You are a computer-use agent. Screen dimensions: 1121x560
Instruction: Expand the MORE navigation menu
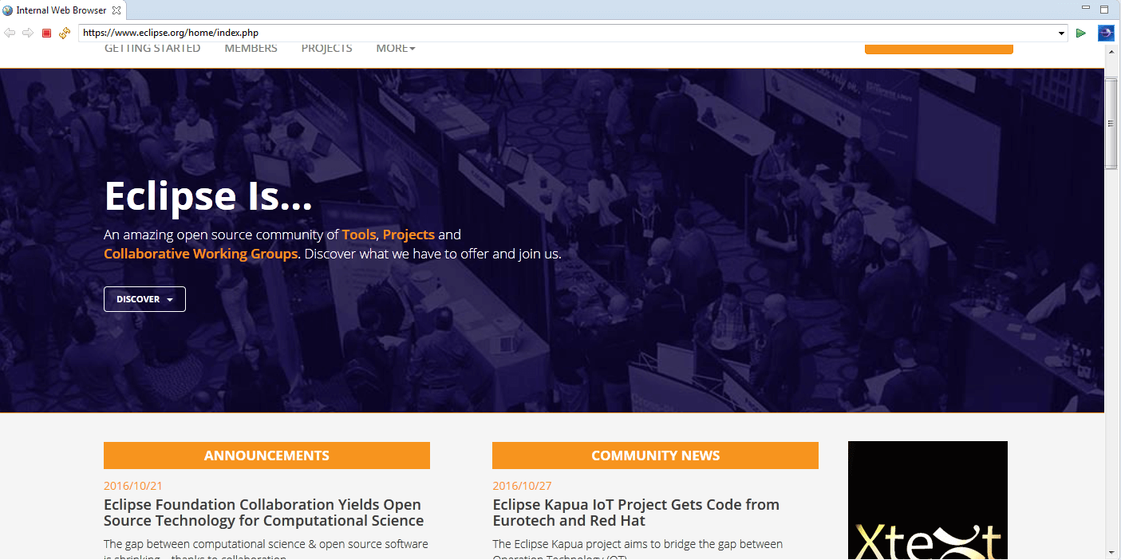[396, 48]
